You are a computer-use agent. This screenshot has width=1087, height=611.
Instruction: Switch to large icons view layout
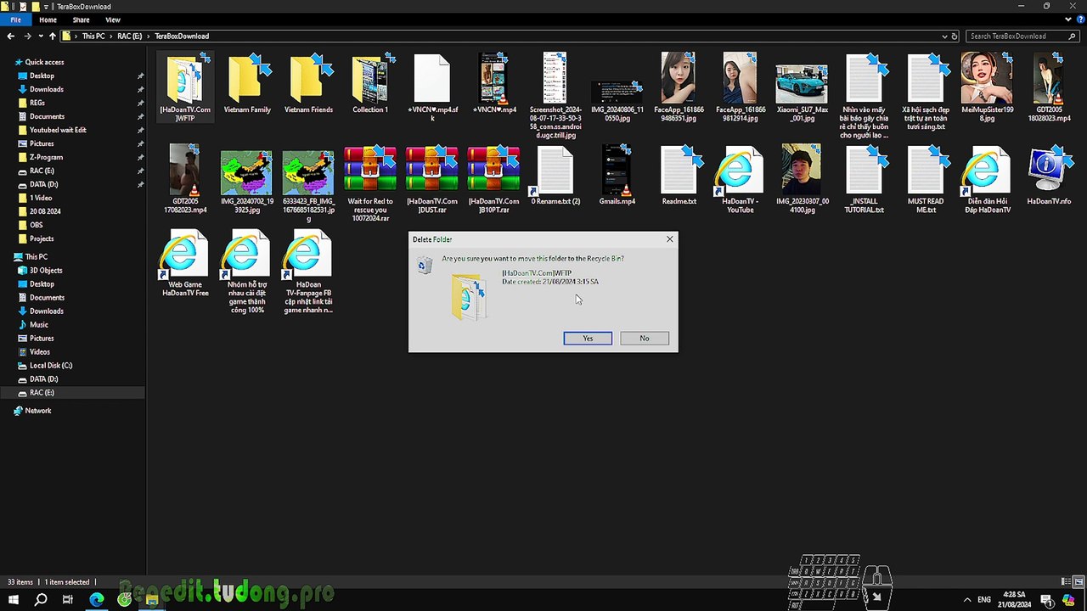pyautogui.click(x=1079, y=582)
